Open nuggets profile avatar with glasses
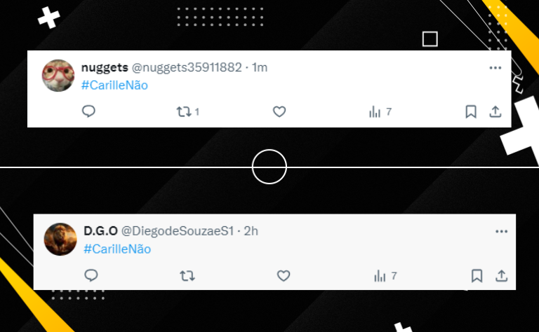The height and width of the screenshot is (332, 539). click(58, 76)
